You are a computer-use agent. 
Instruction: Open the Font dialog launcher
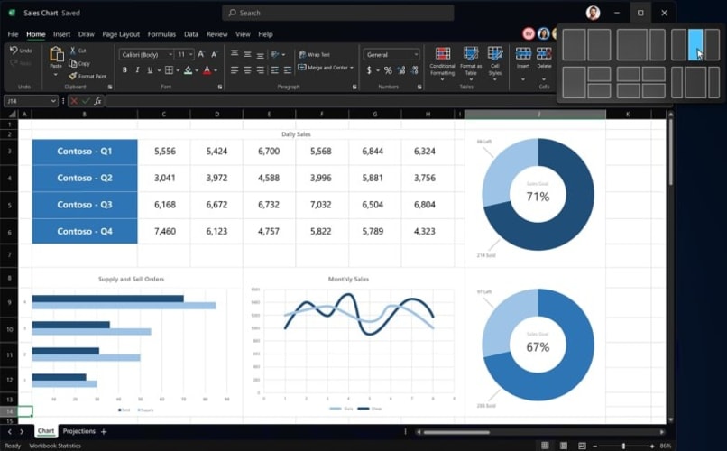coord(220,87)
